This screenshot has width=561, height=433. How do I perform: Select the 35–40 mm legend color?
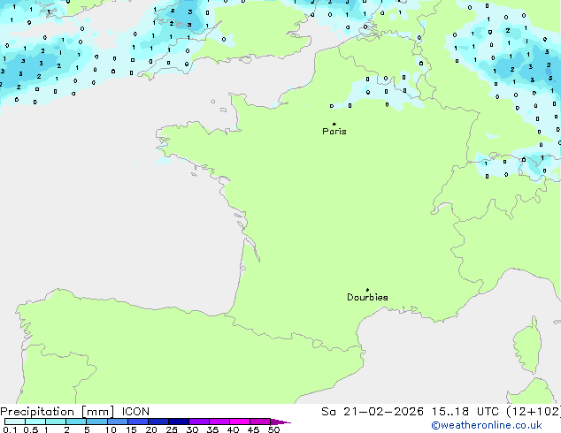point(219,422)
